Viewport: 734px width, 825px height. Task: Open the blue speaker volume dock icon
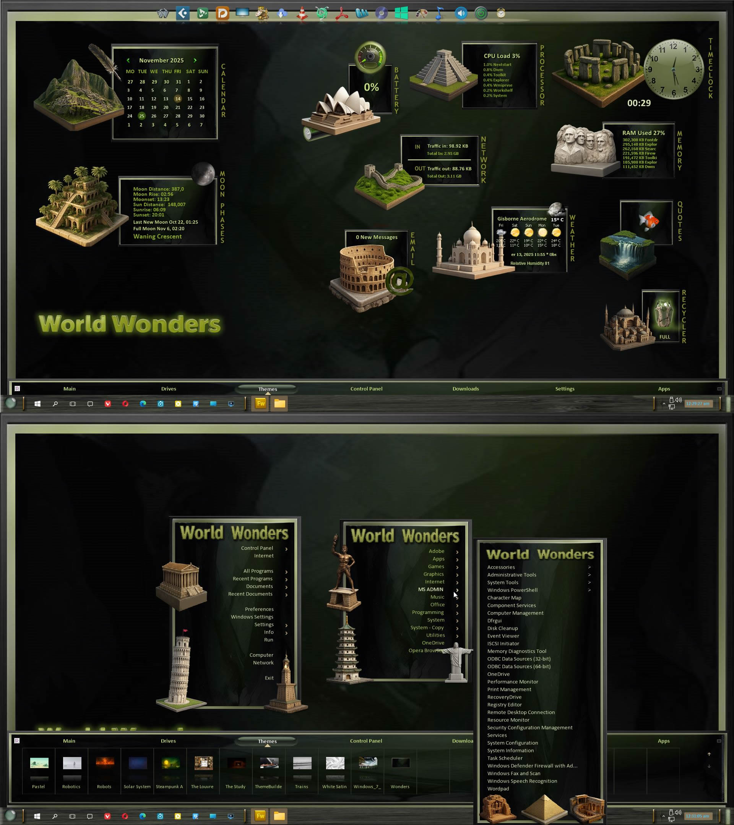[461, 13]
